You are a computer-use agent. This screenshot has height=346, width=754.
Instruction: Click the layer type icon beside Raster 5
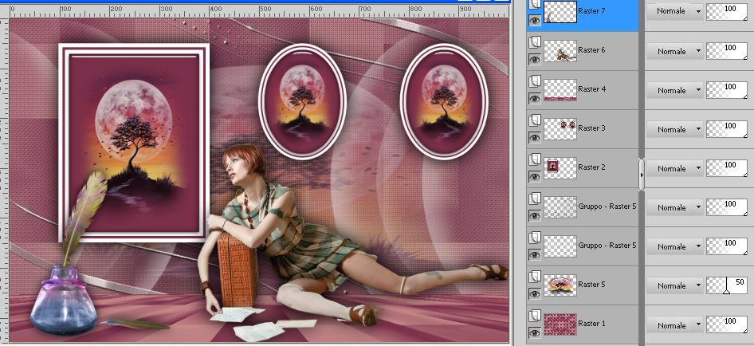pyautogui.click(x=534, y=277)
